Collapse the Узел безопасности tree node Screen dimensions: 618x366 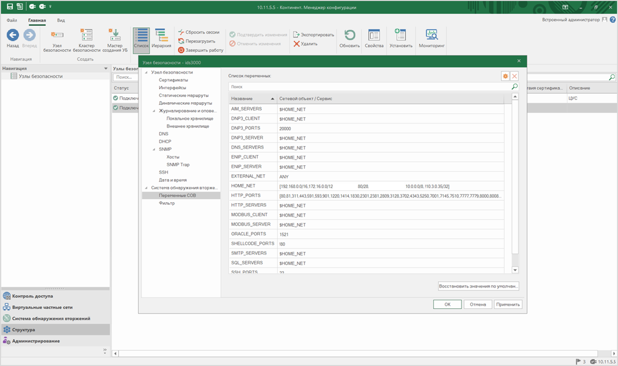click(146, 73)
